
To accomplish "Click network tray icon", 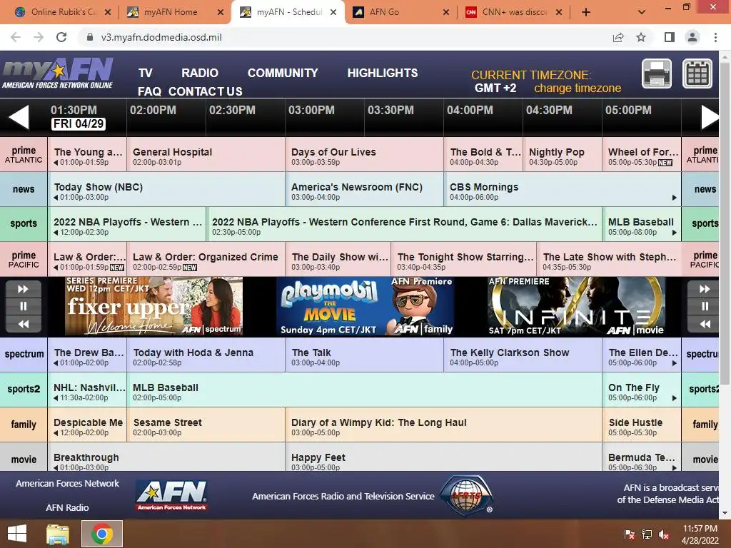I will (x=647, y=534).
